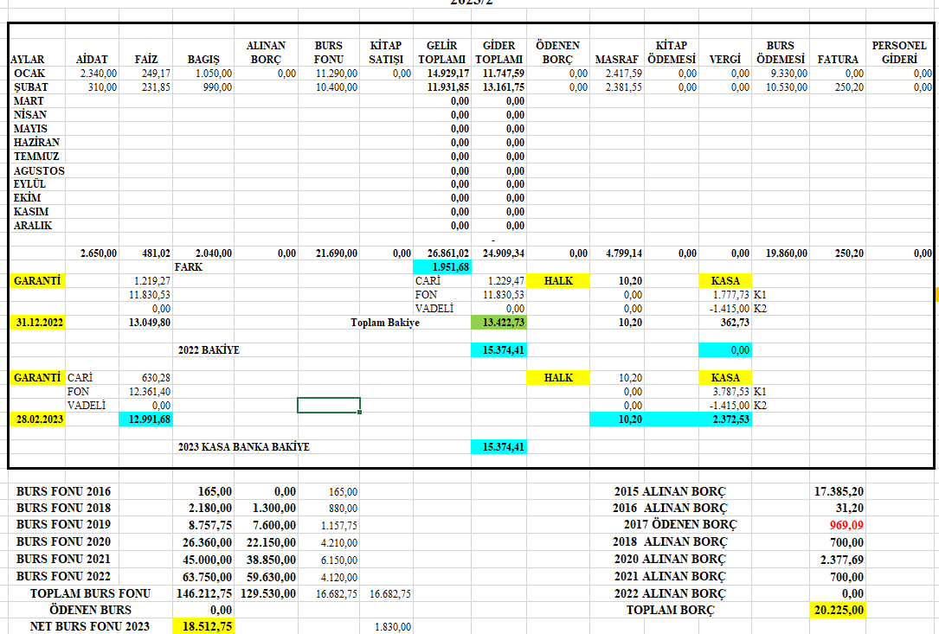Screen dimensions: 939x634
Task: Click the ŞUBAT masraf value 2.381,55
Action: (x=623, y=86)
